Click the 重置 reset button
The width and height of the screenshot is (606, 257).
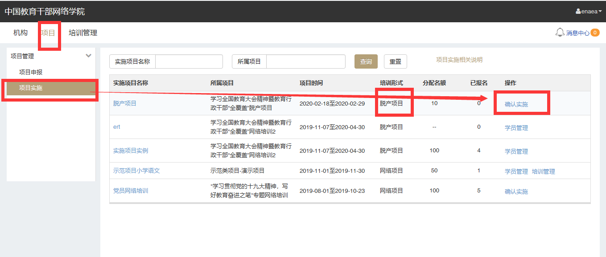point(396,61)
